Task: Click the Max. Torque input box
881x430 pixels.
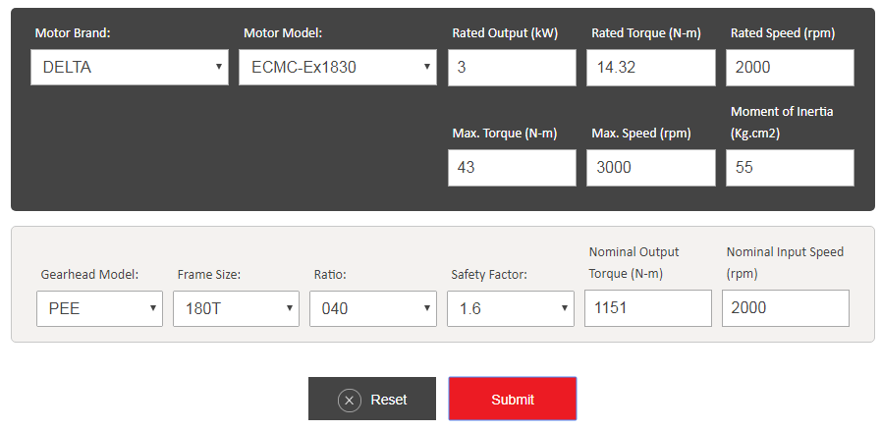Action: (512, 168)
